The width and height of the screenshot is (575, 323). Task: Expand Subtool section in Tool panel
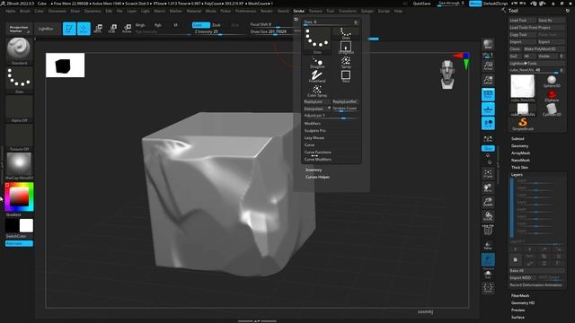[x=517, y=138]
